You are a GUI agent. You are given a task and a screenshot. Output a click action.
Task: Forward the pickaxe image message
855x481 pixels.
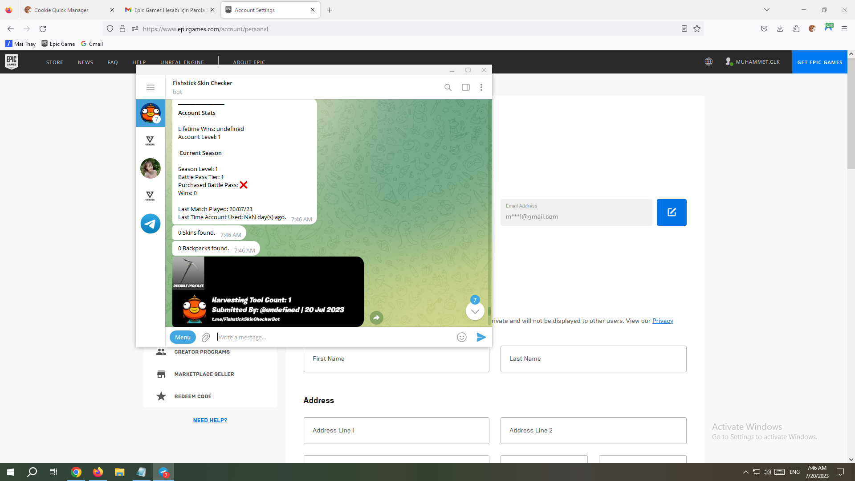376,318
